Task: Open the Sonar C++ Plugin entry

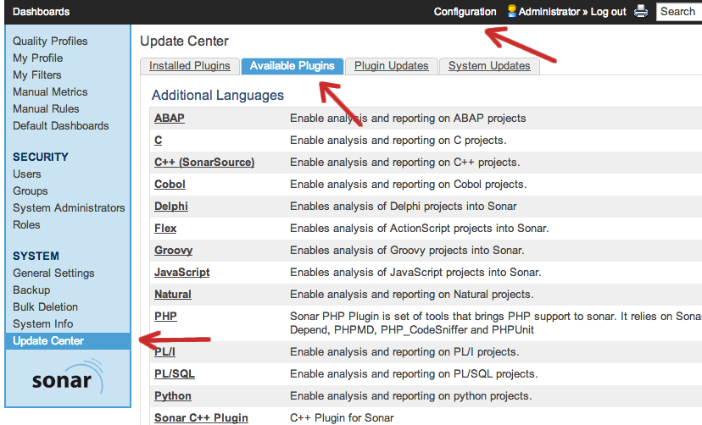Action: (x=201, y=418)
